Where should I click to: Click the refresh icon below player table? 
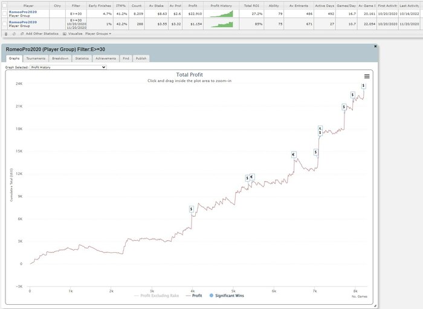pos(14,34)
